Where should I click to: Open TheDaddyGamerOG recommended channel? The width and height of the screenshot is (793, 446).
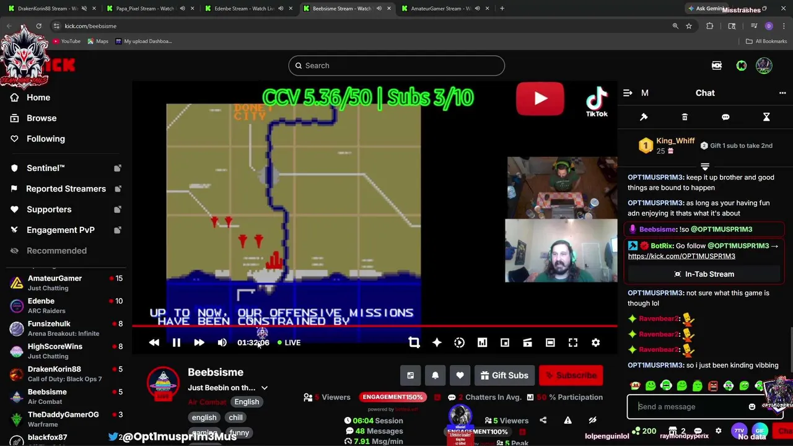pyautogui.click(x=66, y=419)
